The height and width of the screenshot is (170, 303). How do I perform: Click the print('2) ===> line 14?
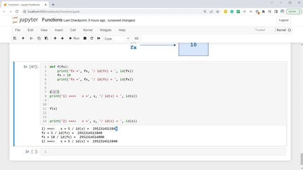point(93,121)
